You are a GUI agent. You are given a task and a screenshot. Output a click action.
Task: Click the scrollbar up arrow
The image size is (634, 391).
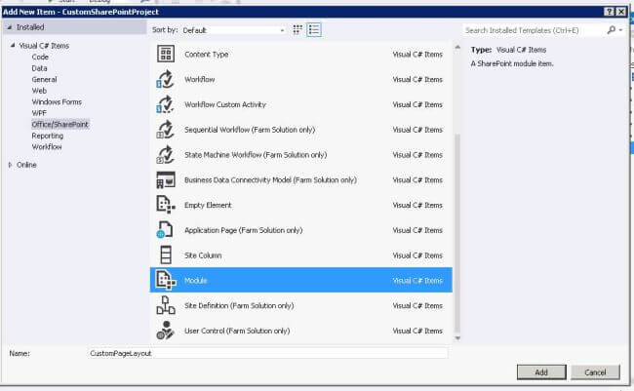[457, 48]
